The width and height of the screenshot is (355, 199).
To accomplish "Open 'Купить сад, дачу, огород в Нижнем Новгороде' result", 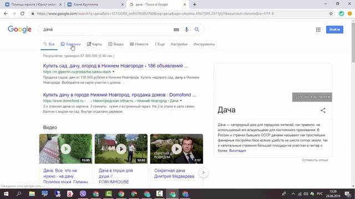I will pyautogui.click(x=115, y=66).
